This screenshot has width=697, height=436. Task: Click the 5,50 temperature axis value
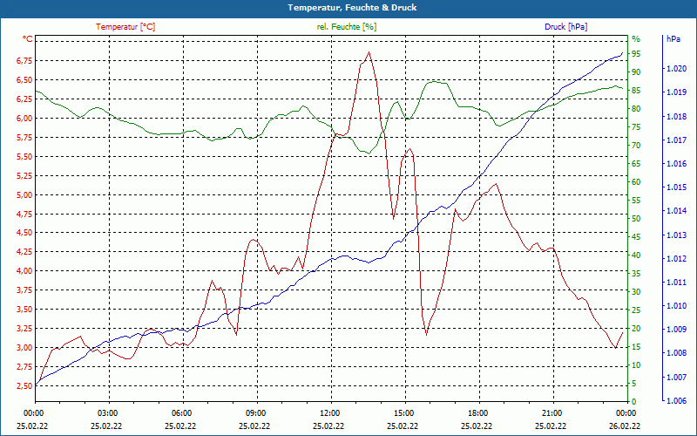24,156
